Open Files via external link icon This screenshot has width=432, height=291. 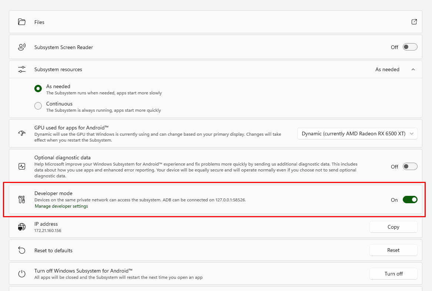pos(414,22)
